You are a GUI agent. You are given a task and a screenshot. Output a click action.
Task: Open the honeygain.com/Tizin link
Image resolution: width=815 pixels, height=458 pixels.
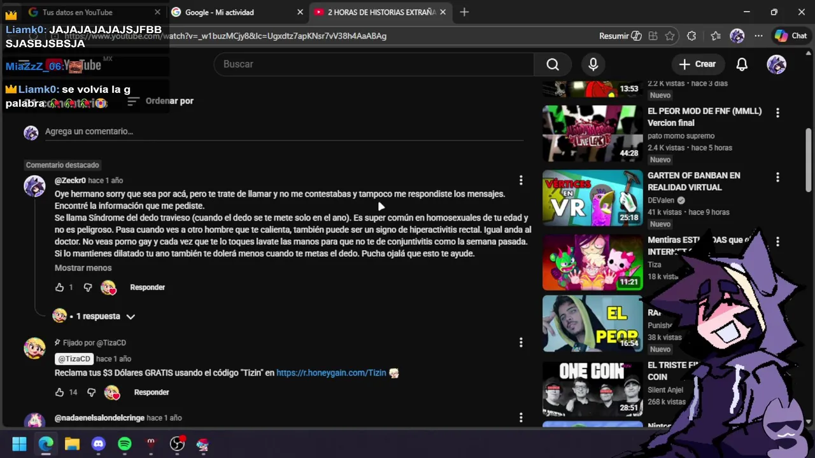point(331,373)
